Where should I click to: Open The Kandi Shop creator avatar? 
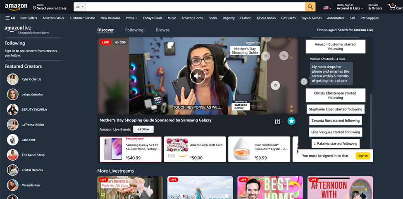(12, 155)
